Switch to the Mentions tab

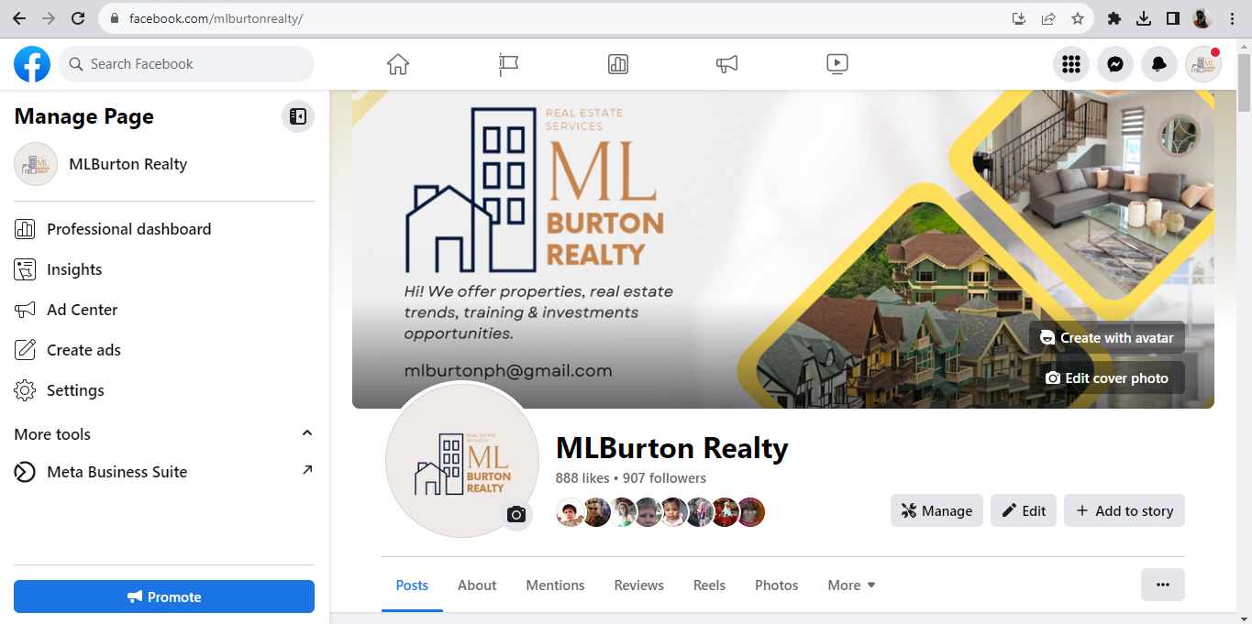click(555, 586)
